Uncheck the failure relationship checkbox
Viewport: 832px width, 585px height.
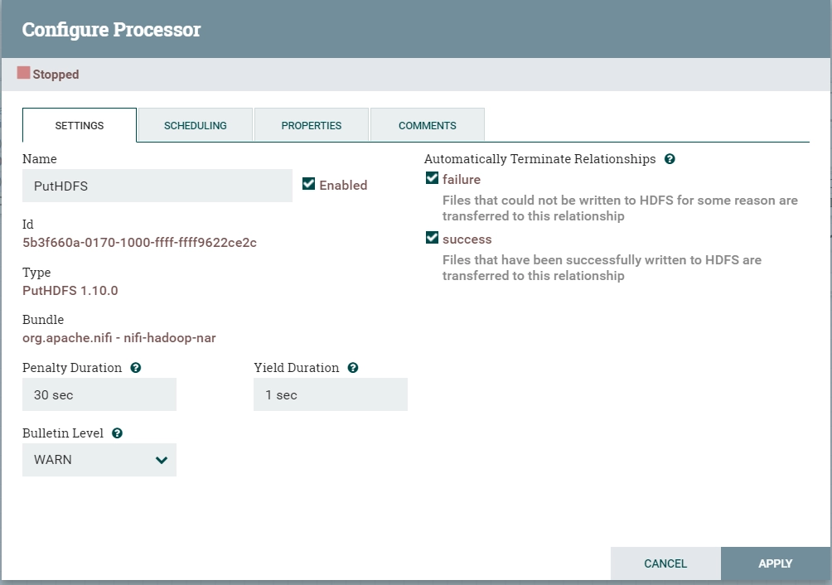[x=432, y=178]
